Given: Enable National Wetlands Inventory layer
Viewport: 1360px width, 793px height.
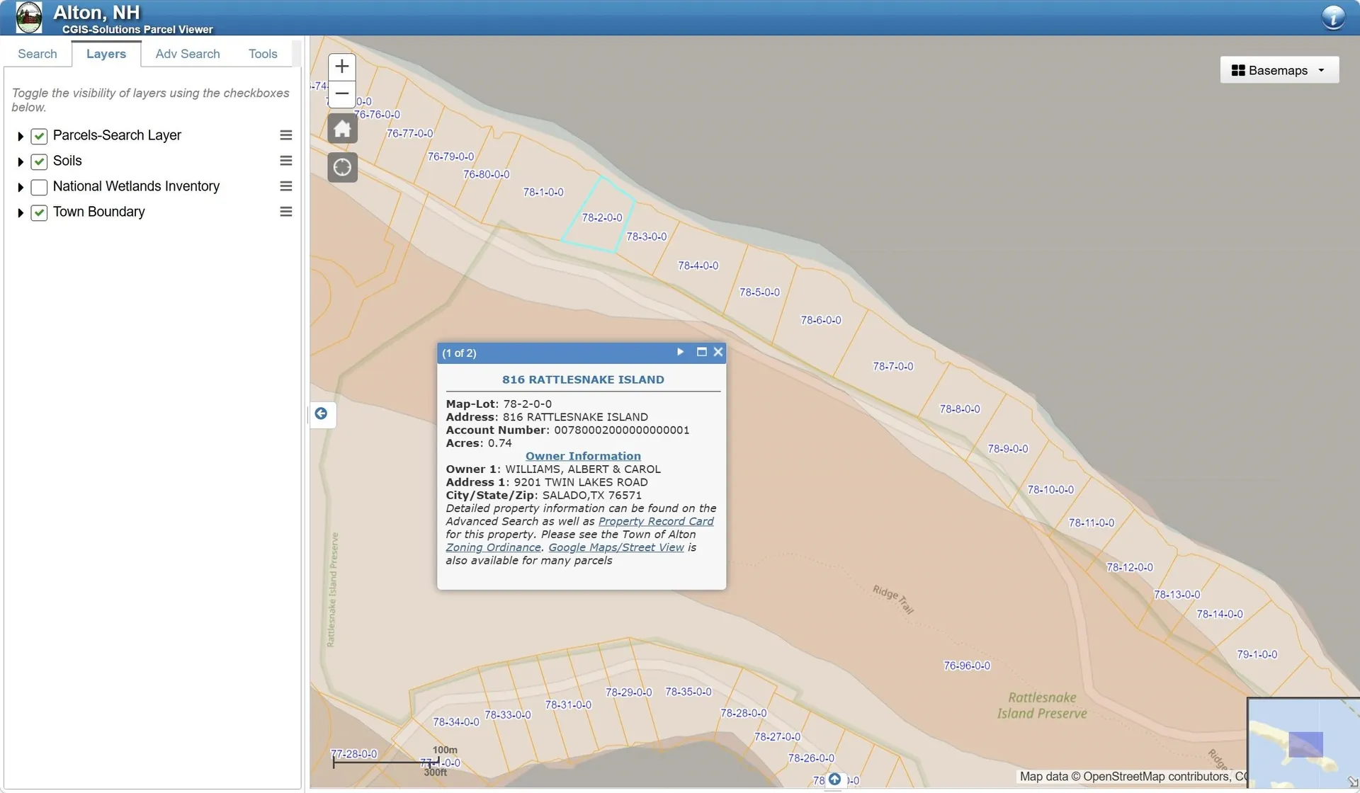Looking at the screenshot, I should [39, 187].
